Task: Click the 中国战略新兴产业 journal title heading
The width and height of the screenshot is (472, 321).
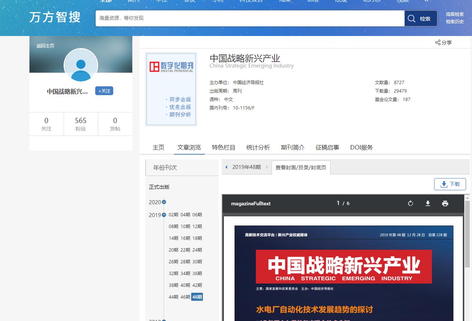Action: pyautogui.click(x=245, y=58)
